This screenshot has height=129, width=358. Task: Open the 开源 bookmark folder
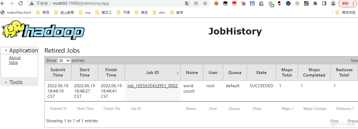point(123,12)
